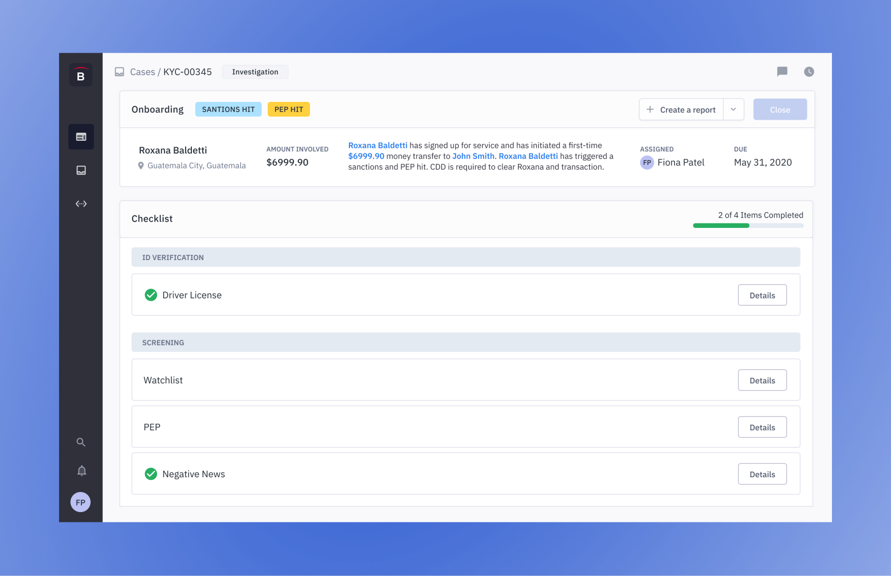891x576 pixels.
Task: Open the inbox icon in sidebar
Action: pos(81,170)
